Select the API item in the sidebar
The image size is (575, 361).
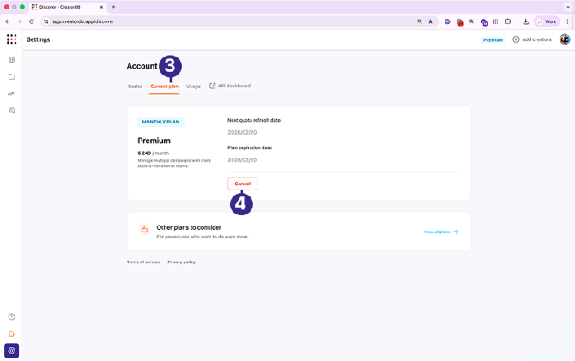[x=12, y=93]
